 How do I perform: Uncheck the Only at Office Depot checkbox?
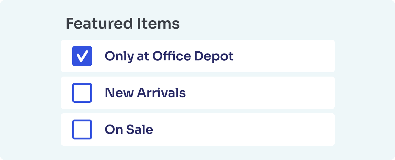(82, 56)
